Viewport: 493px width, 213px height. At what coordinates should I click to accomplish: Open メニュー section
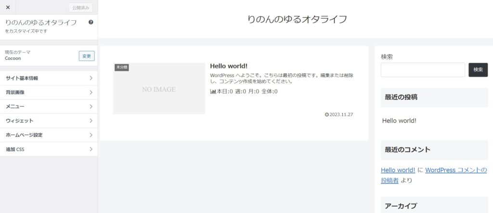click(49, 106)
